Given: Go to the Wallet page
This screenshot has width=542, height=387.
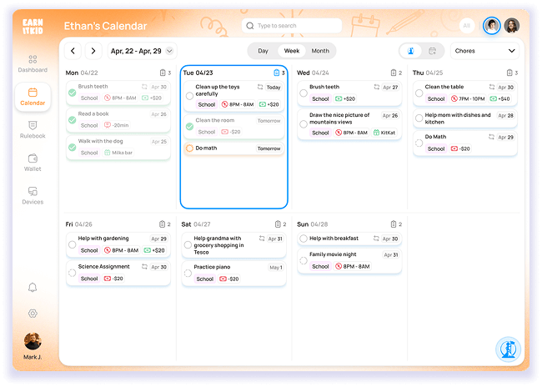Looking at the screenshot, I should (x=33, y=162).
